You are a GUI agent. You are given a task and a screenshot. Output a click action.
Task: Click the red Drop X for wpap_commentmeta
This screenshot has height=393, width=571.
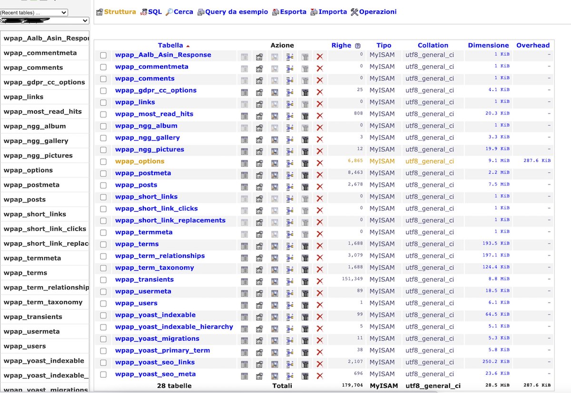320,69
